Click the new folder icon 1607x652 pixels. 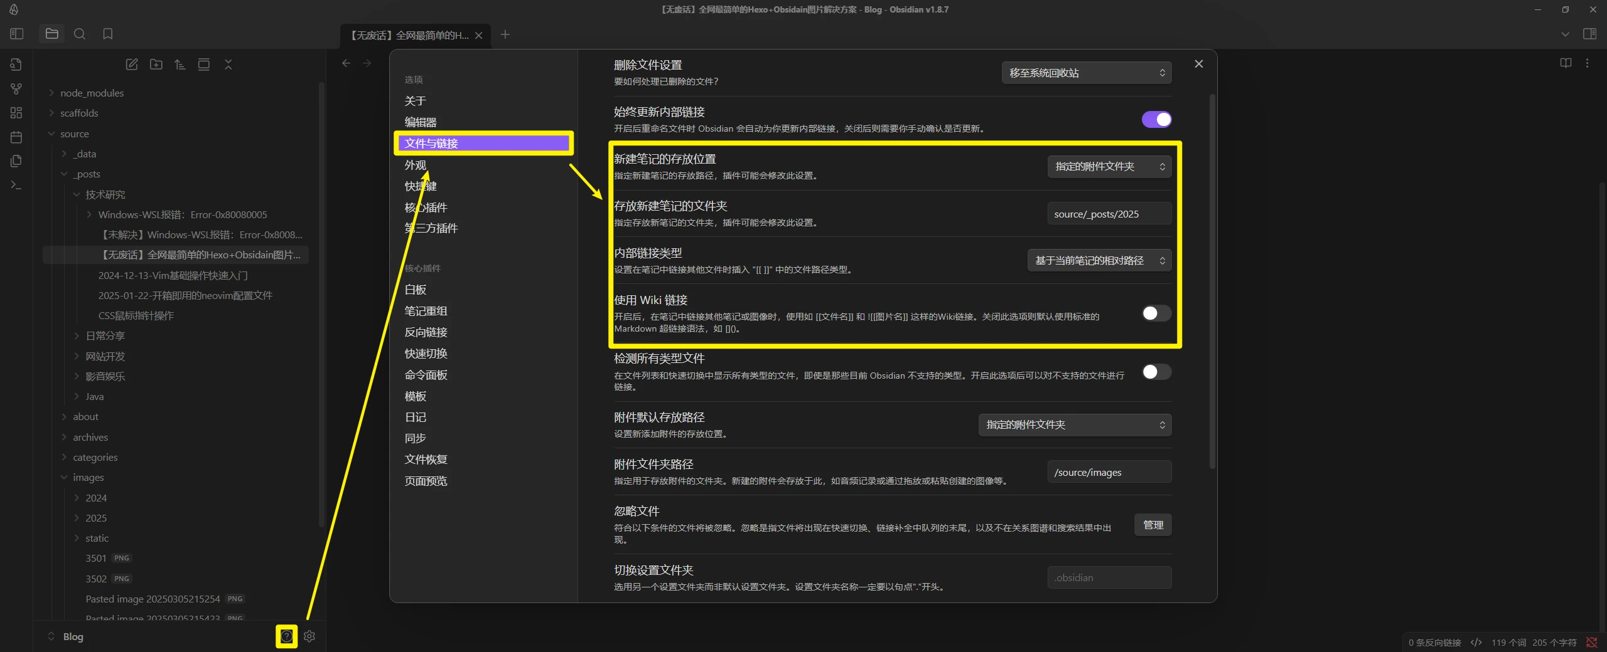(156, 65)
